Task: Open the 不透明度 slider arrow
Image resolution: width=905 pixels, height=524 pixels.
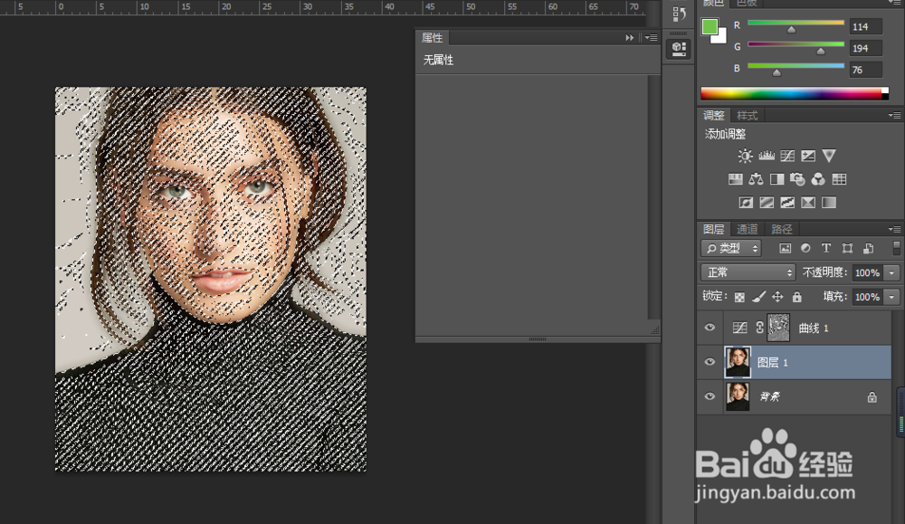Action: [892, 272]
